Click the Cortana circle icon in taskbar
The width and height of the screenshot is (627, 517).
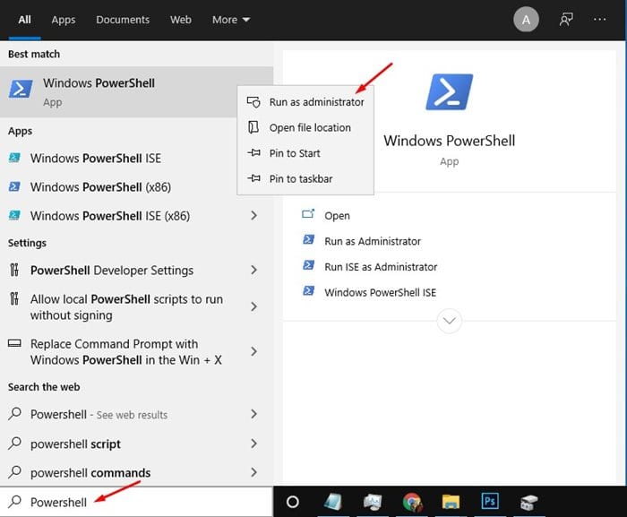[x=292, y=502]
